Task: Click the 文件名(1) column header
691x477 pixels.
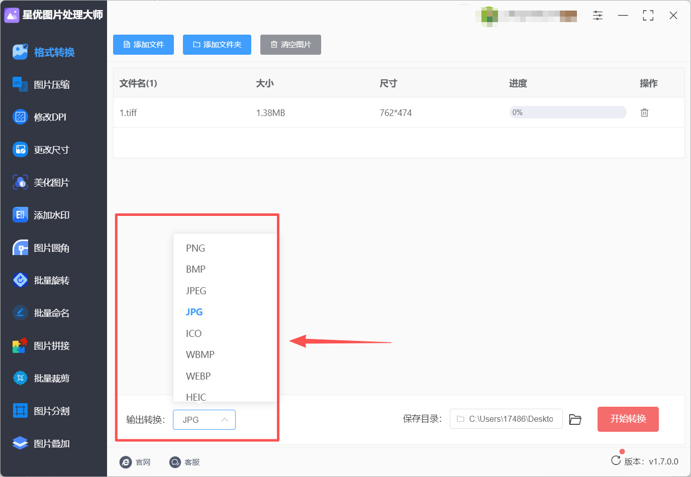Action: point(138,83)
